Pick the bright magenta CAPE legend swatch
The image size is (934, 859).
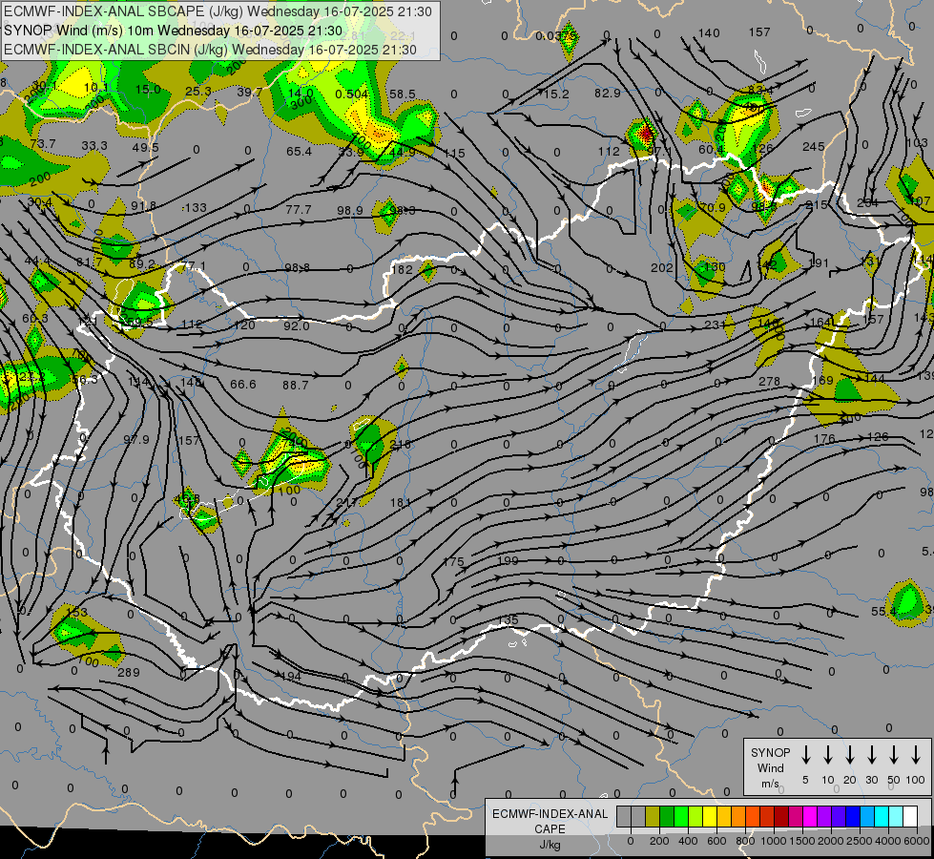pyautogui.click(x=810, y=816)
